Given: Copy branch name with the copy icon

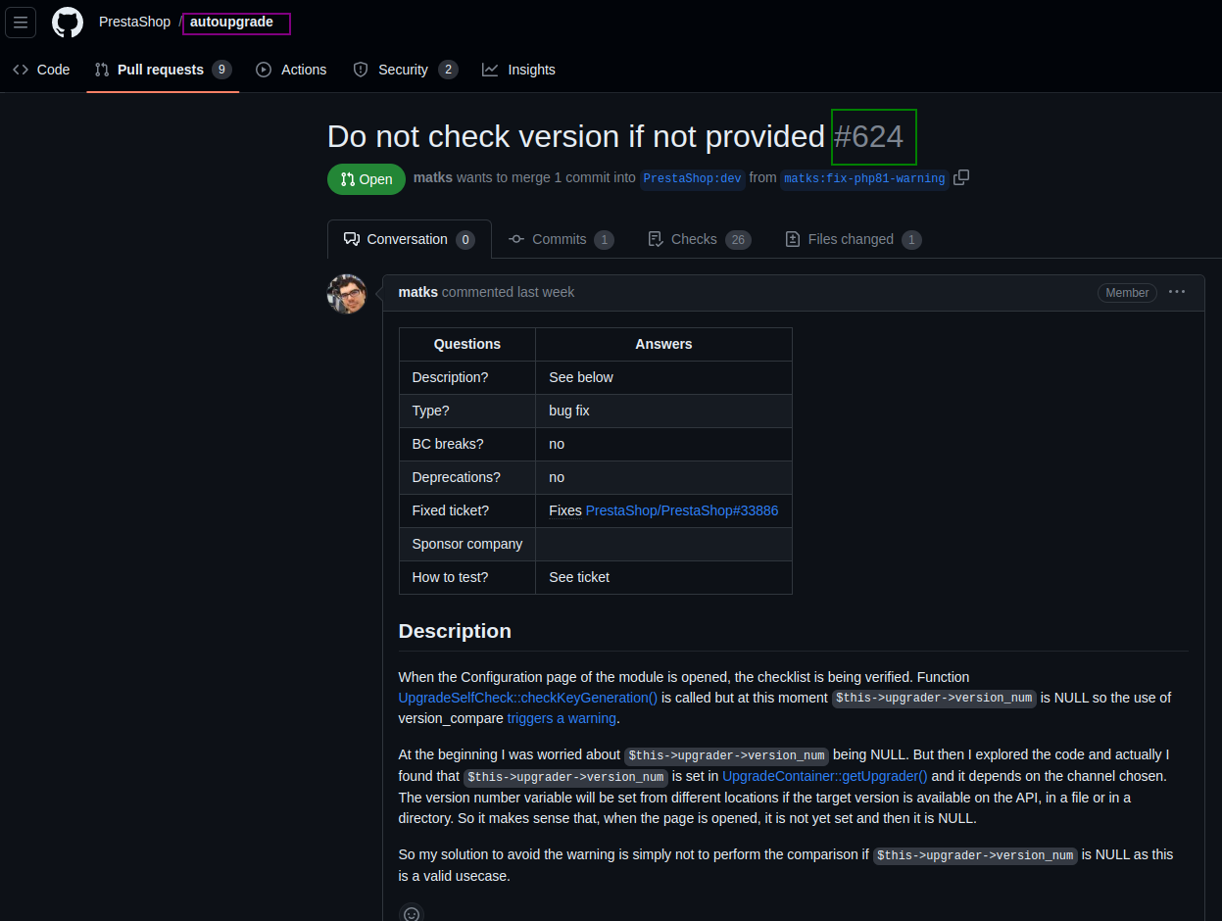Looking at the screenshot, I should coord(961,177).
